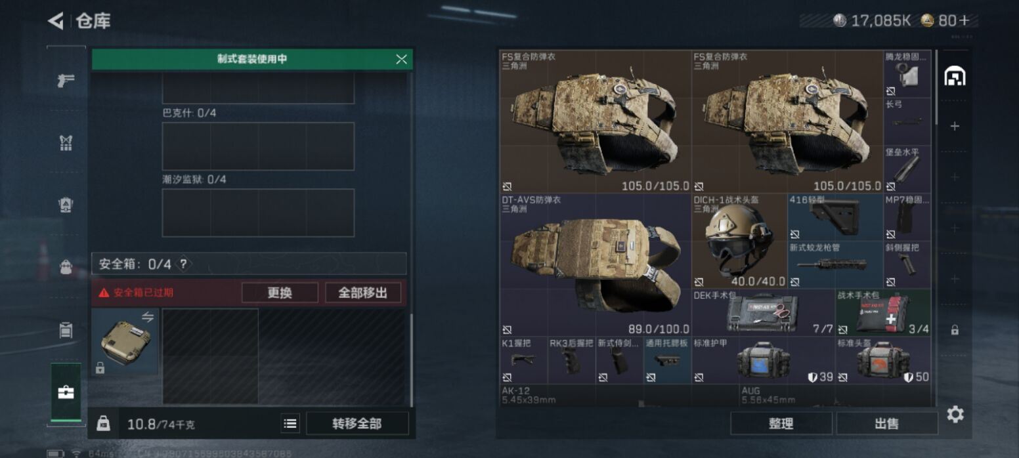Go back using the arrow beside 仓库

tap(56, 21)
